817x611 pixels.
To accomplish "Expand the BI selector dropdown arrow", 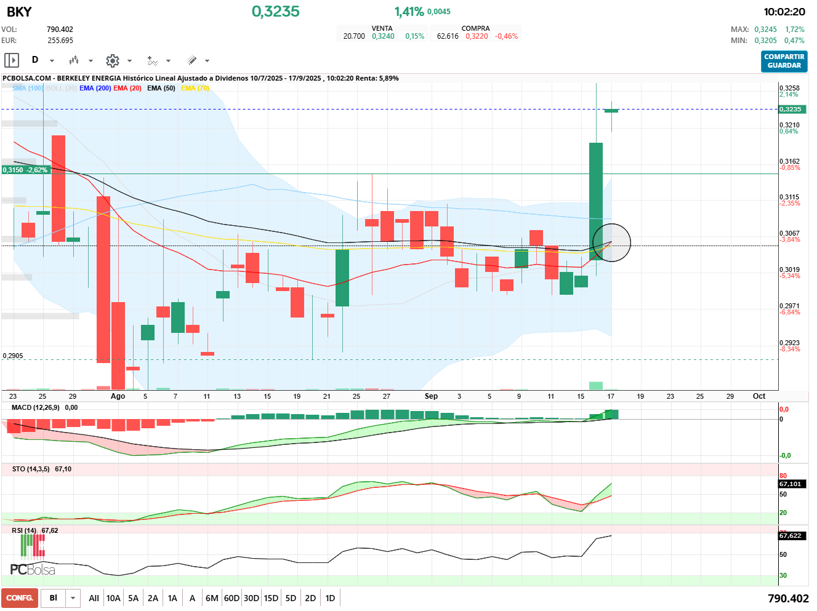I will pyautogui.click(x=73, y=598).
